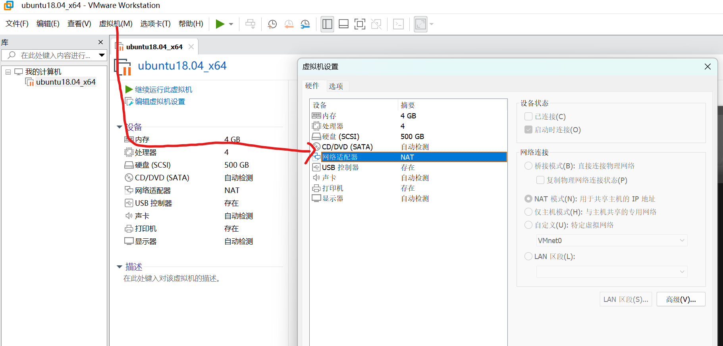Click the library search input field
This screenshot has height=346, width=723.
(54, 55)
